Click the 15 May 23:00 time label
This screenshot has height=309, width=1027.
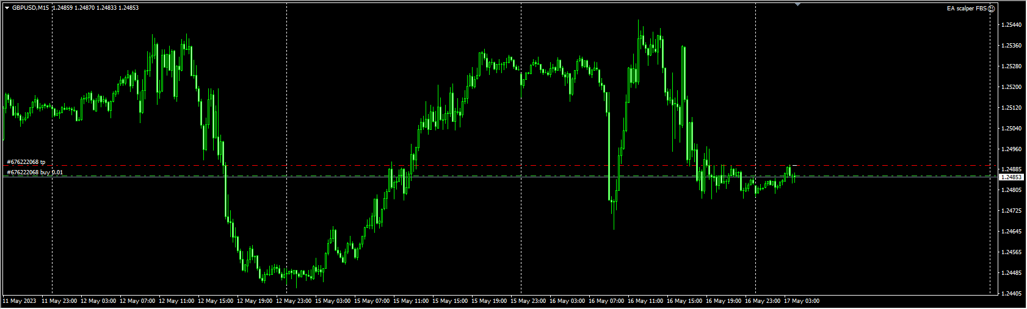click(528, 301)
